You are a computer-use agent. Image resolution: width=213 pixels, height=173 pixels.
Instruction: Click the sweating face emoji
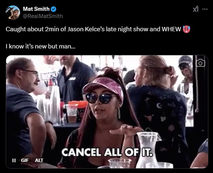(x=186, y=29)
